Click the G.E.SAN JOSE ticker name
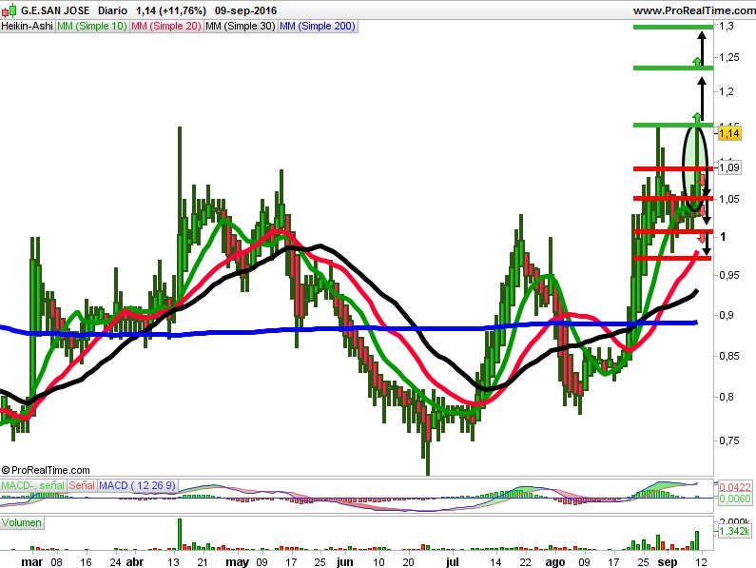 (55, 10)
